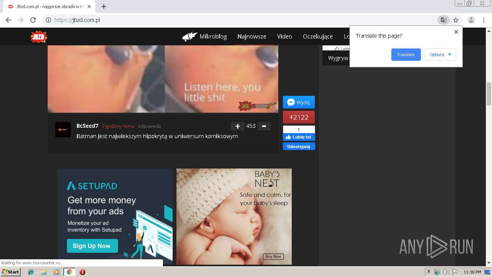Image resolution: width=492 pixels, height=277 pixels.
Task: Open Internet Explorer from taskbar
Action: 31,272
